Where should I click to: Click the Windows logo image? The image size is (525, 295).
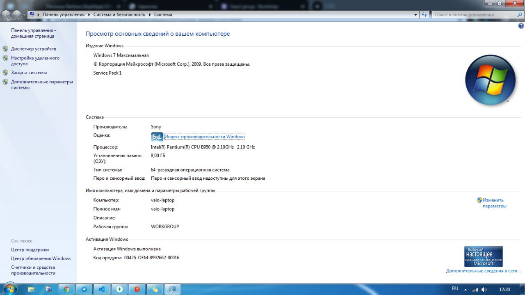490,80
